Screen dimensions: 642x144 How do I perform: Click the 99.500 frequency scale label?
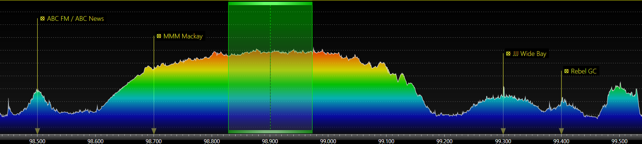pos(619,141)
